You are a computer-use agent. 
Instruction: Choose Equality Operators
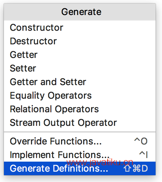[80, 95]
